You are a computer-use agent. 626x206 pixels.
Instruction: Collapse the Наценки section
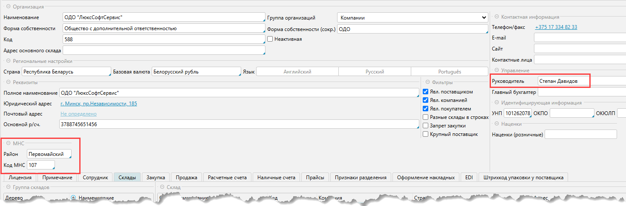coord(496,124)
